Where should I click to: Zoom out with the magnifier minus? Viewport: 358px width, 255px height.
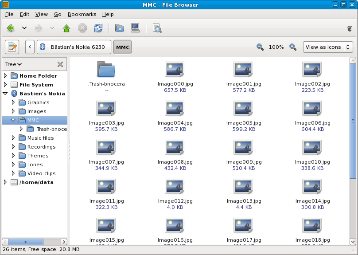[x=260, y=47]
